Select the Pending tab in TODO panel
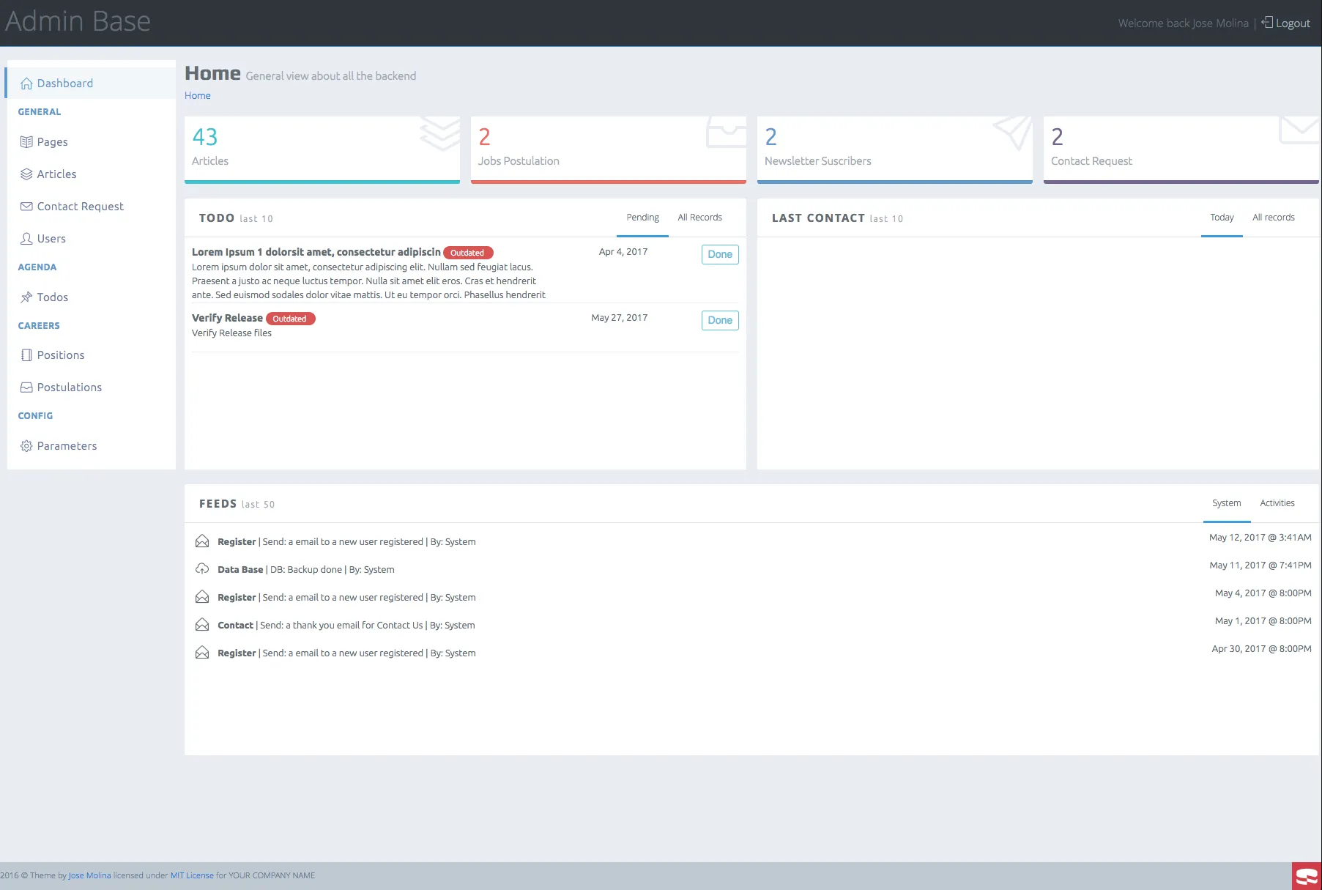 pyautogui.click(x=642, y=218)
